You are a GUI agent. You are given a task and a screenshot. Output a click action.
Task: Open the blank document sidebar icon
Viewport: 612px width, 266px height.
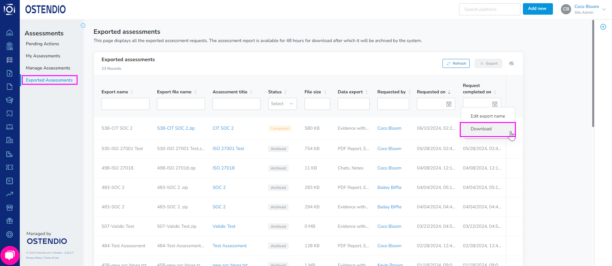coord(10,87)
